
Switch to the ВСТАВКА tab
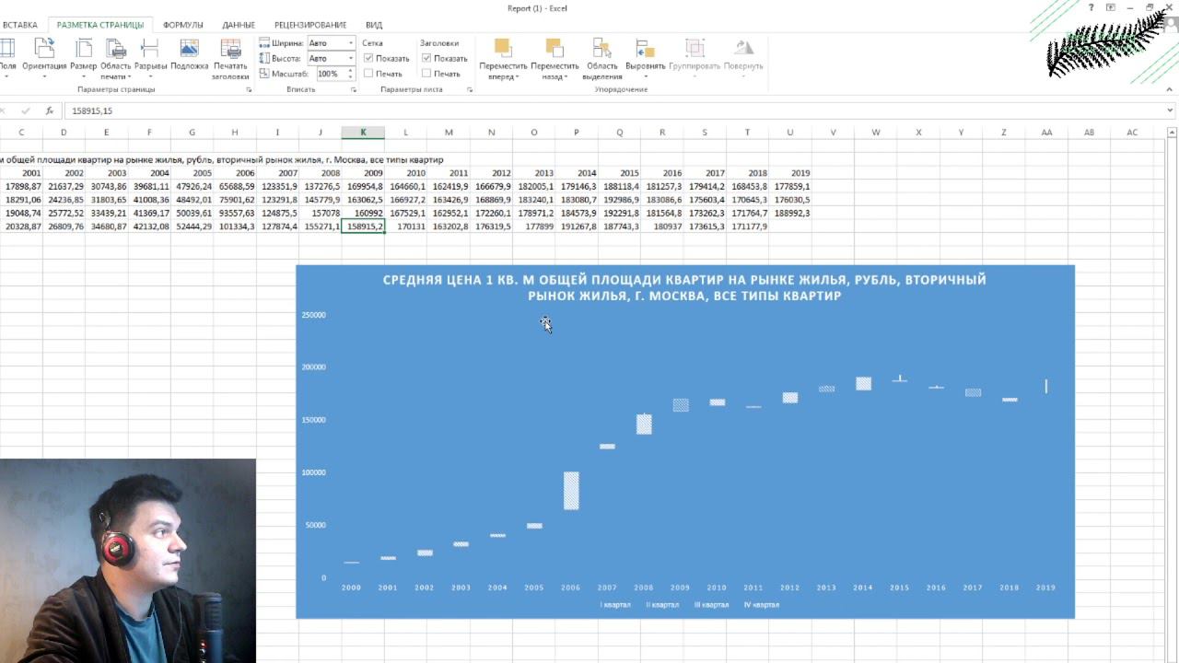click(x=20, y=25)
